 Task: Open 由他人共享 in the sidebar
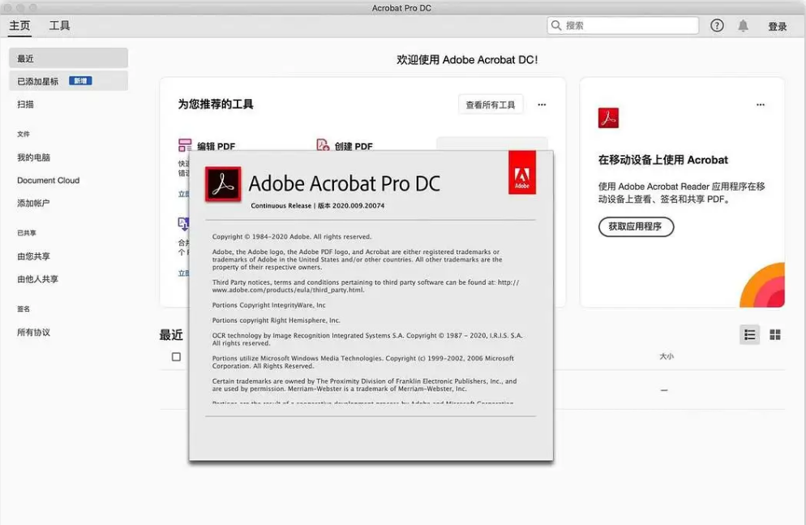pyautogui.click(x=38, y=279)
